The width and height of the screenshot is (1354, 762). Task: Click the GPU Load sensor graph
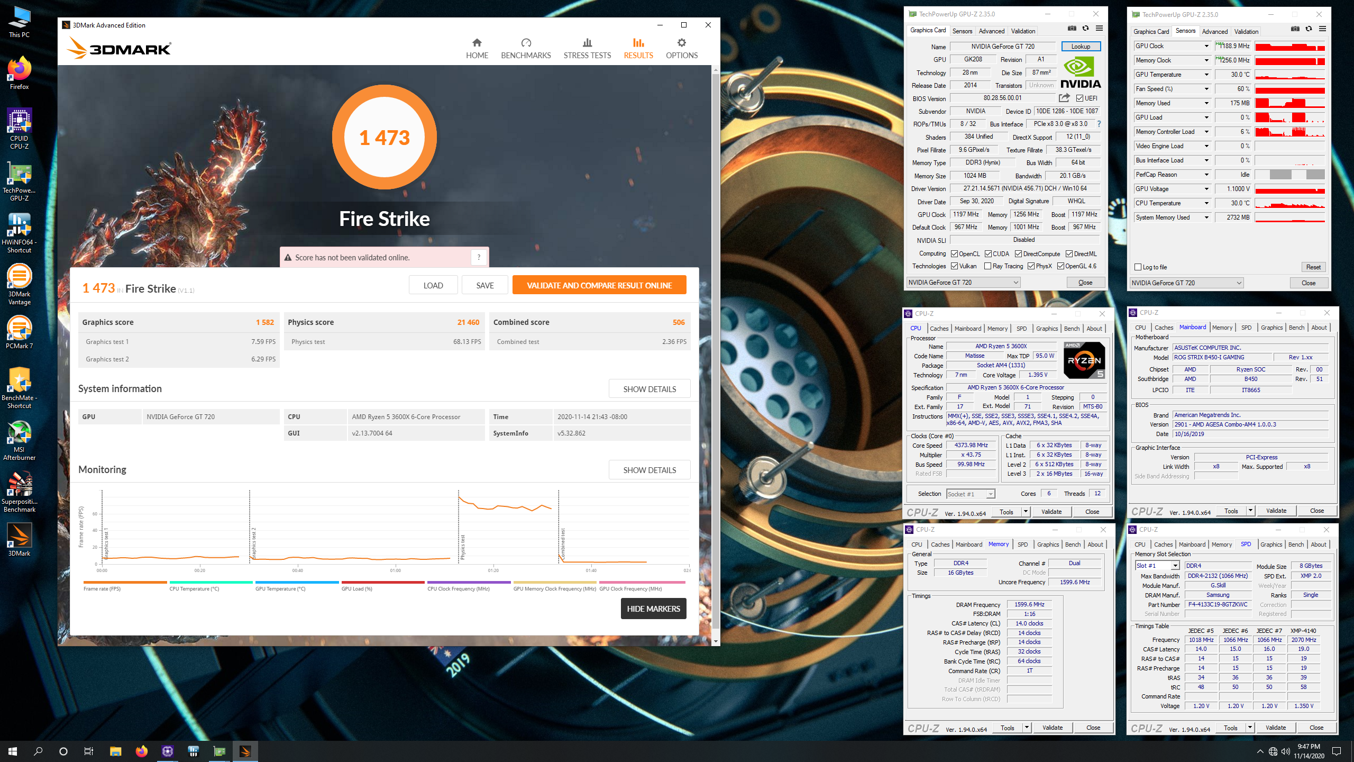[1290, 117]
